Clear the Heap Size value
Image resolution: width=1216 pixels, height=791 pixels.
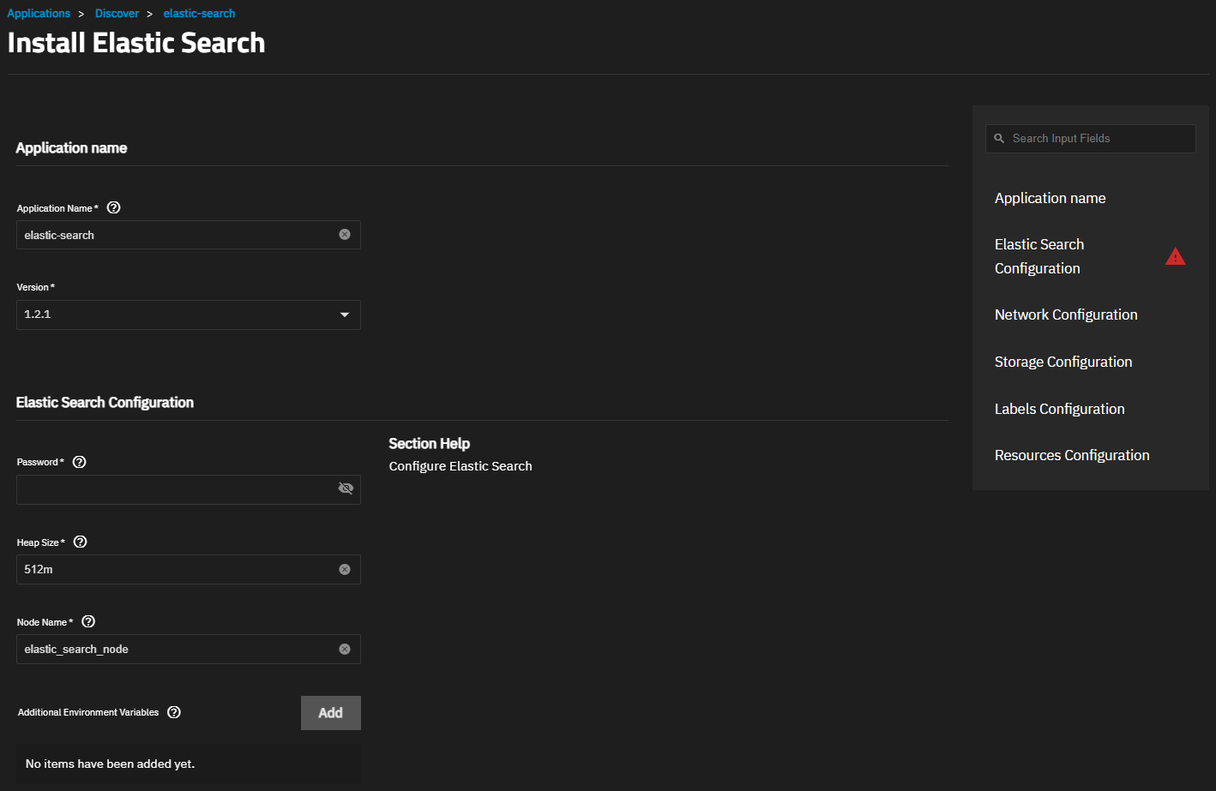click(x=345, y=569)
